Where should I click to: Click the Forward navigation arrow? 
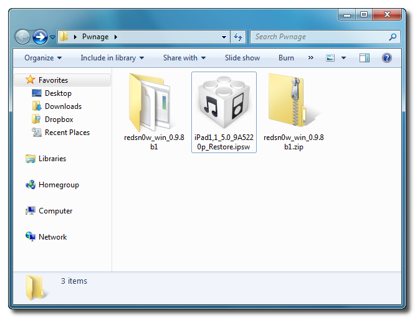pos(40,37)
